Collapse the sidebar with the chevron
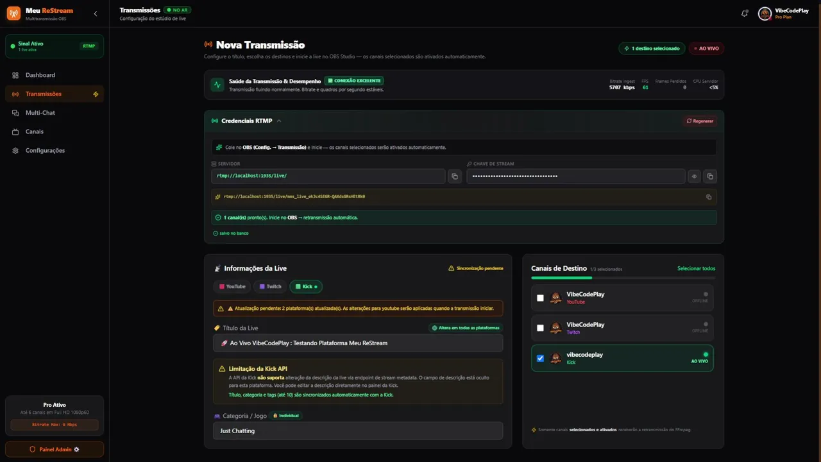The width and height of the screenshot is (821, 462). coord(96,13)
